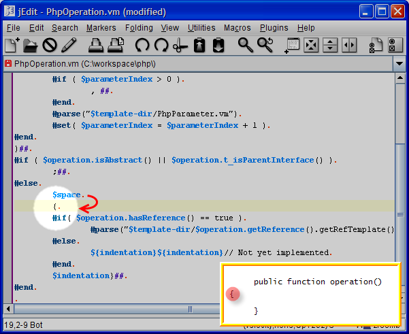Open Find dialog with magnifier icon

[245, 46]
